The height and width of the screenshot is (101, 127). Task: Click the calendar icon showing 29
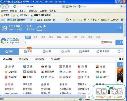pos(4,28)
